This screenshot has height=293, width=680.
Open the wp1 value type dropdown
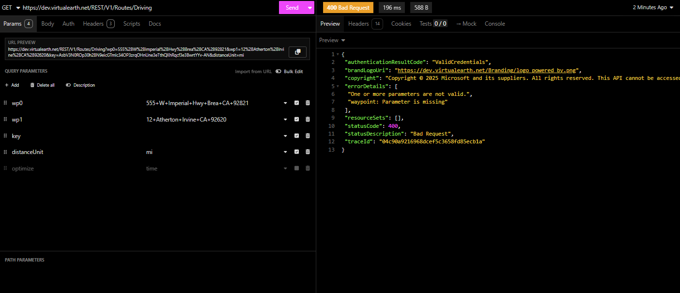coord(285,119)
